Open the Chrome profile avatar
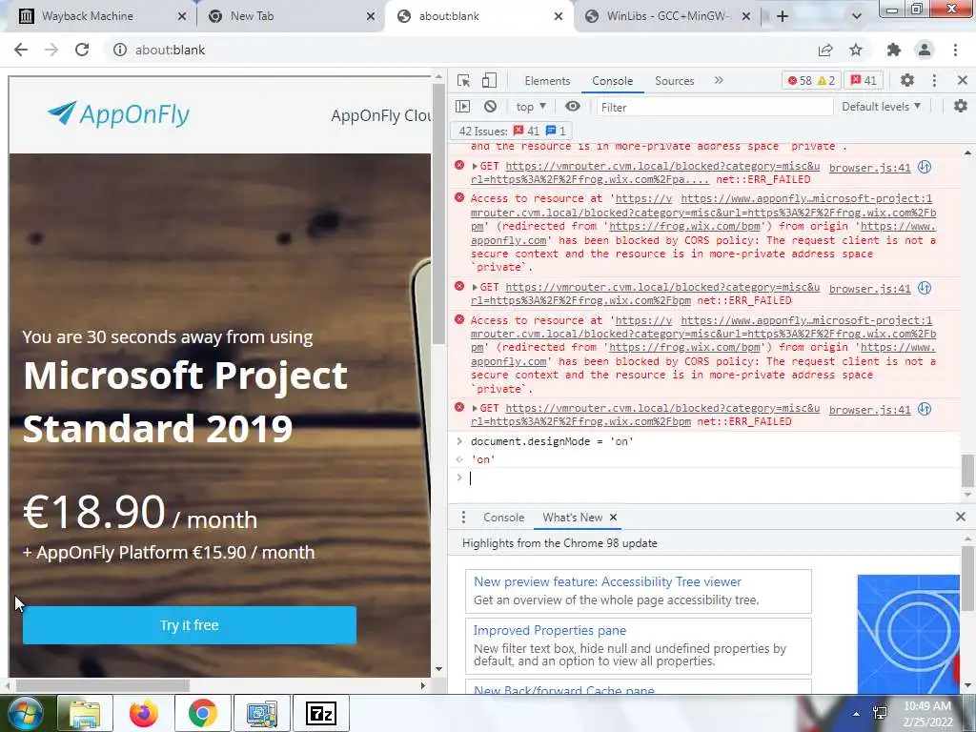 point(925,50)
